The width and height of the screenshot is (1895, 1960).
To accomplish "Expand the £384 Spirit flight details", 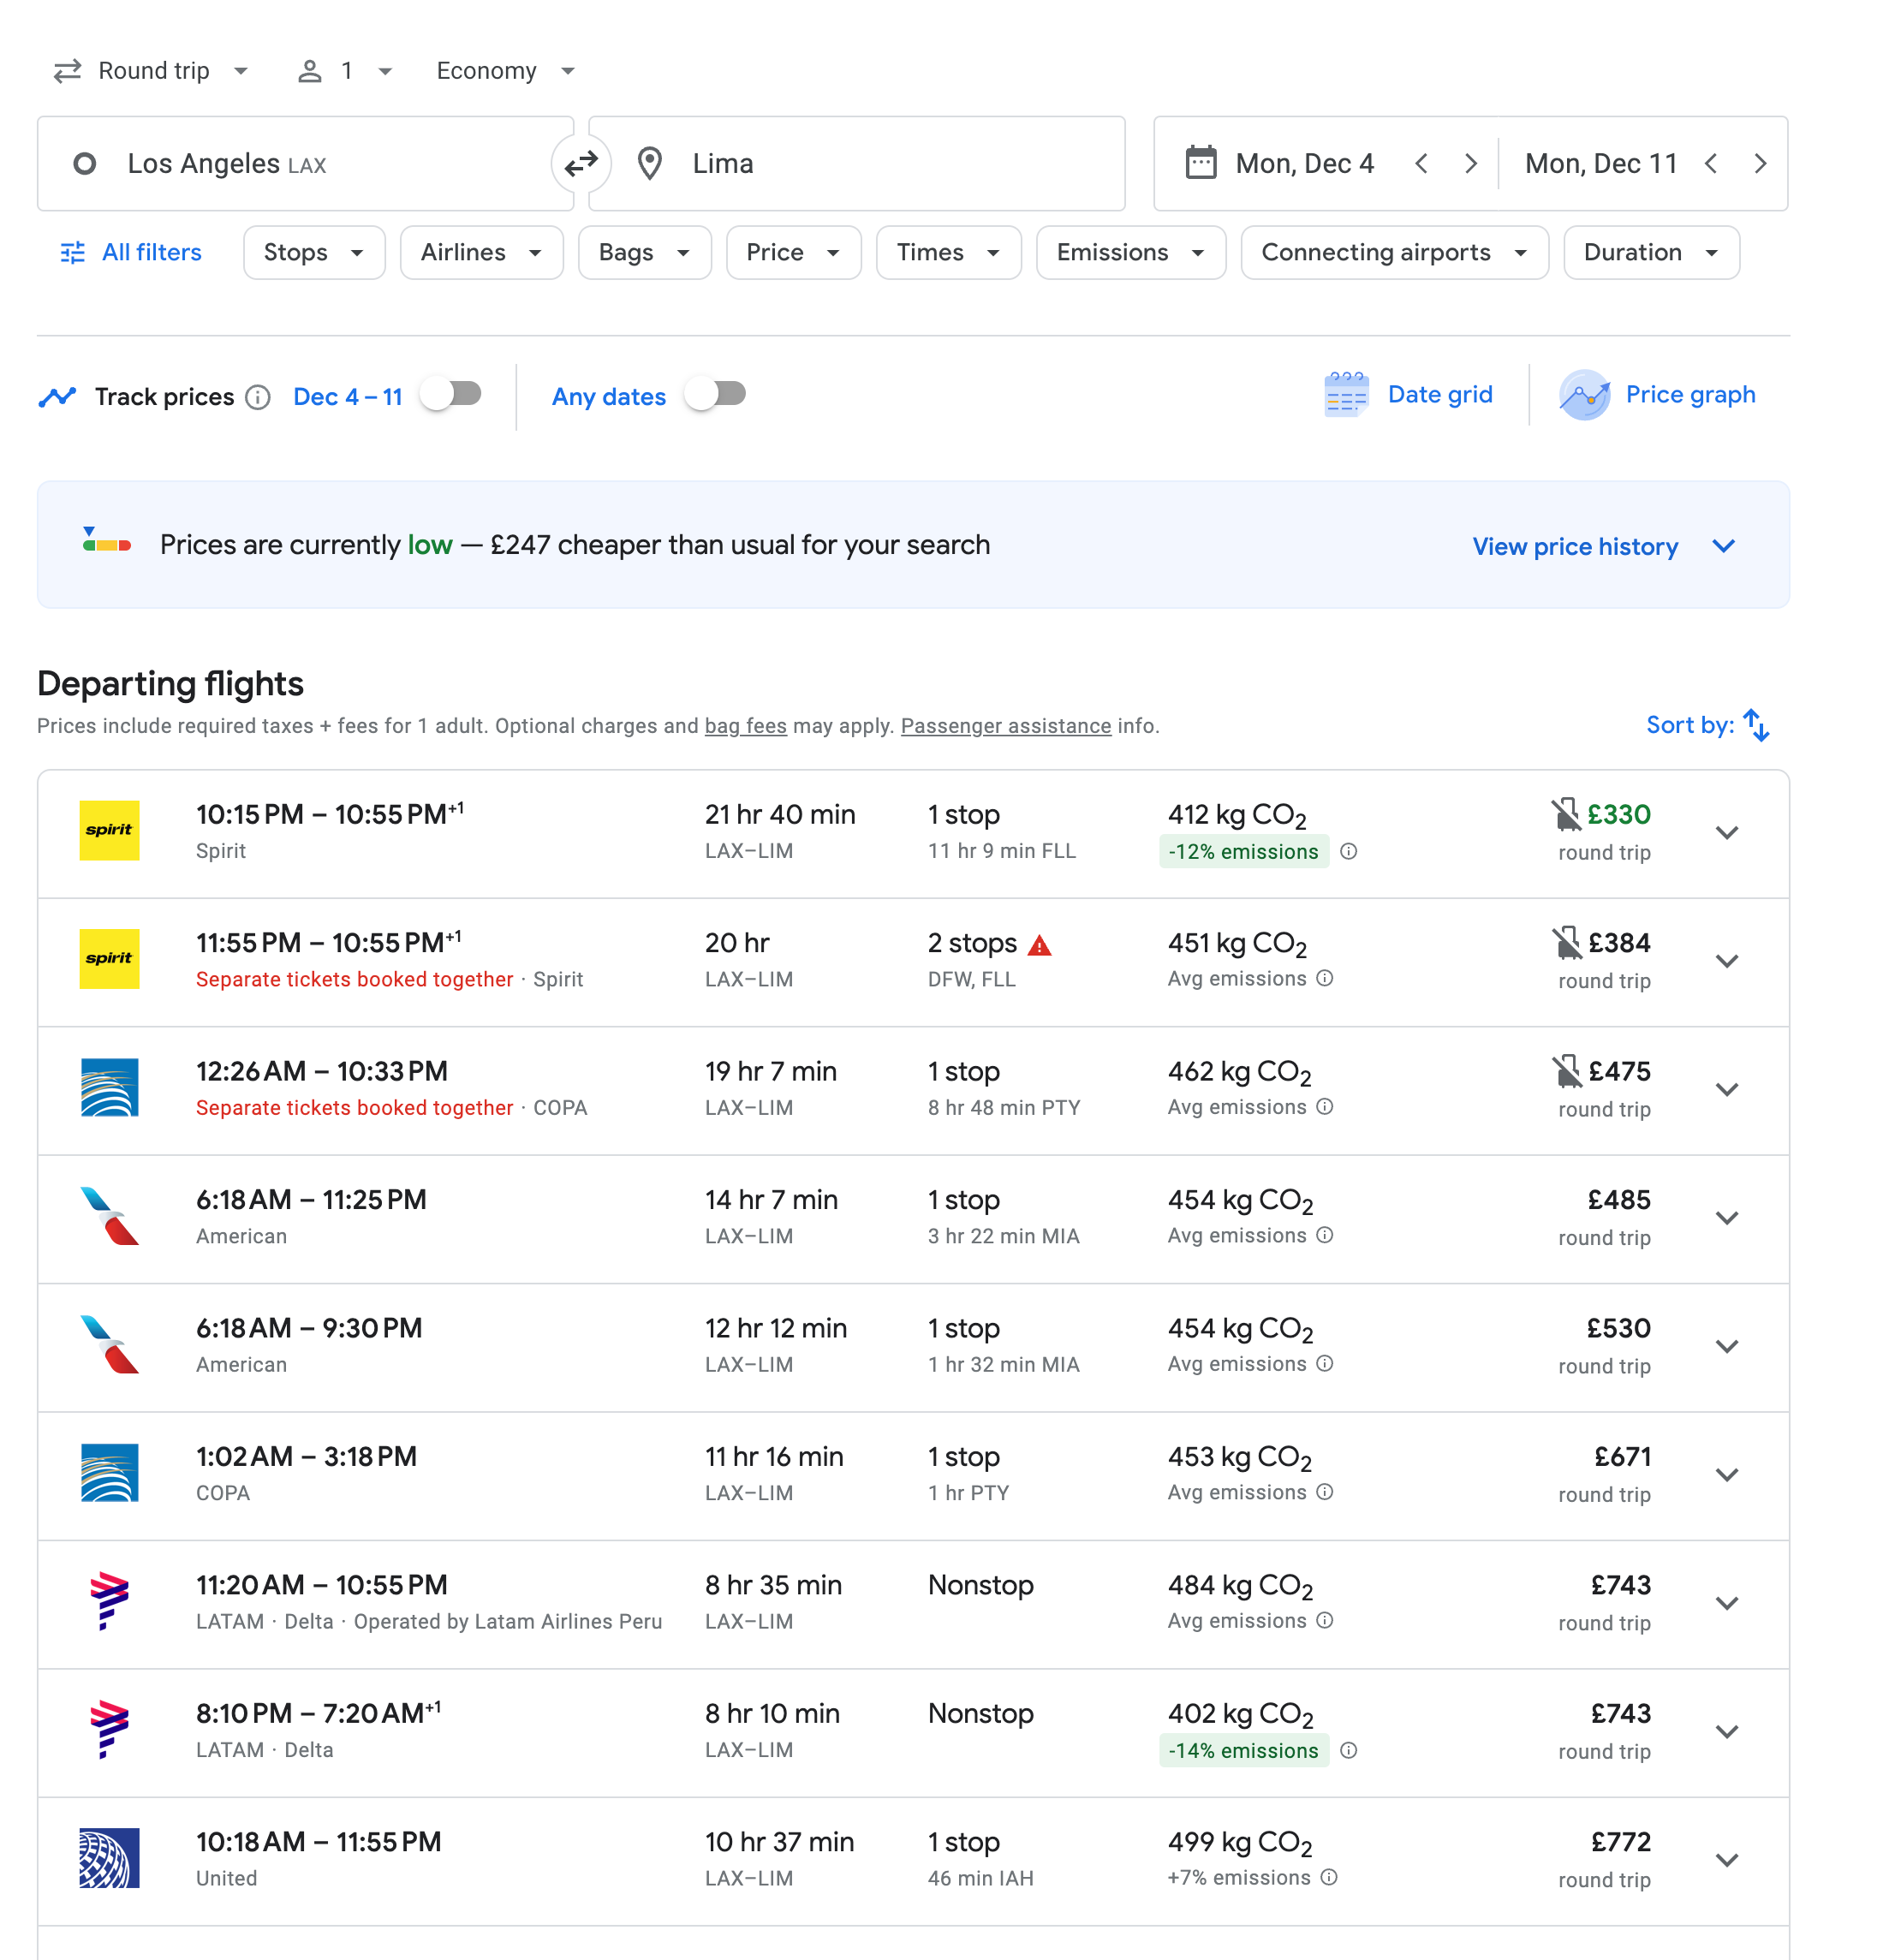I will click(1727, 961).
